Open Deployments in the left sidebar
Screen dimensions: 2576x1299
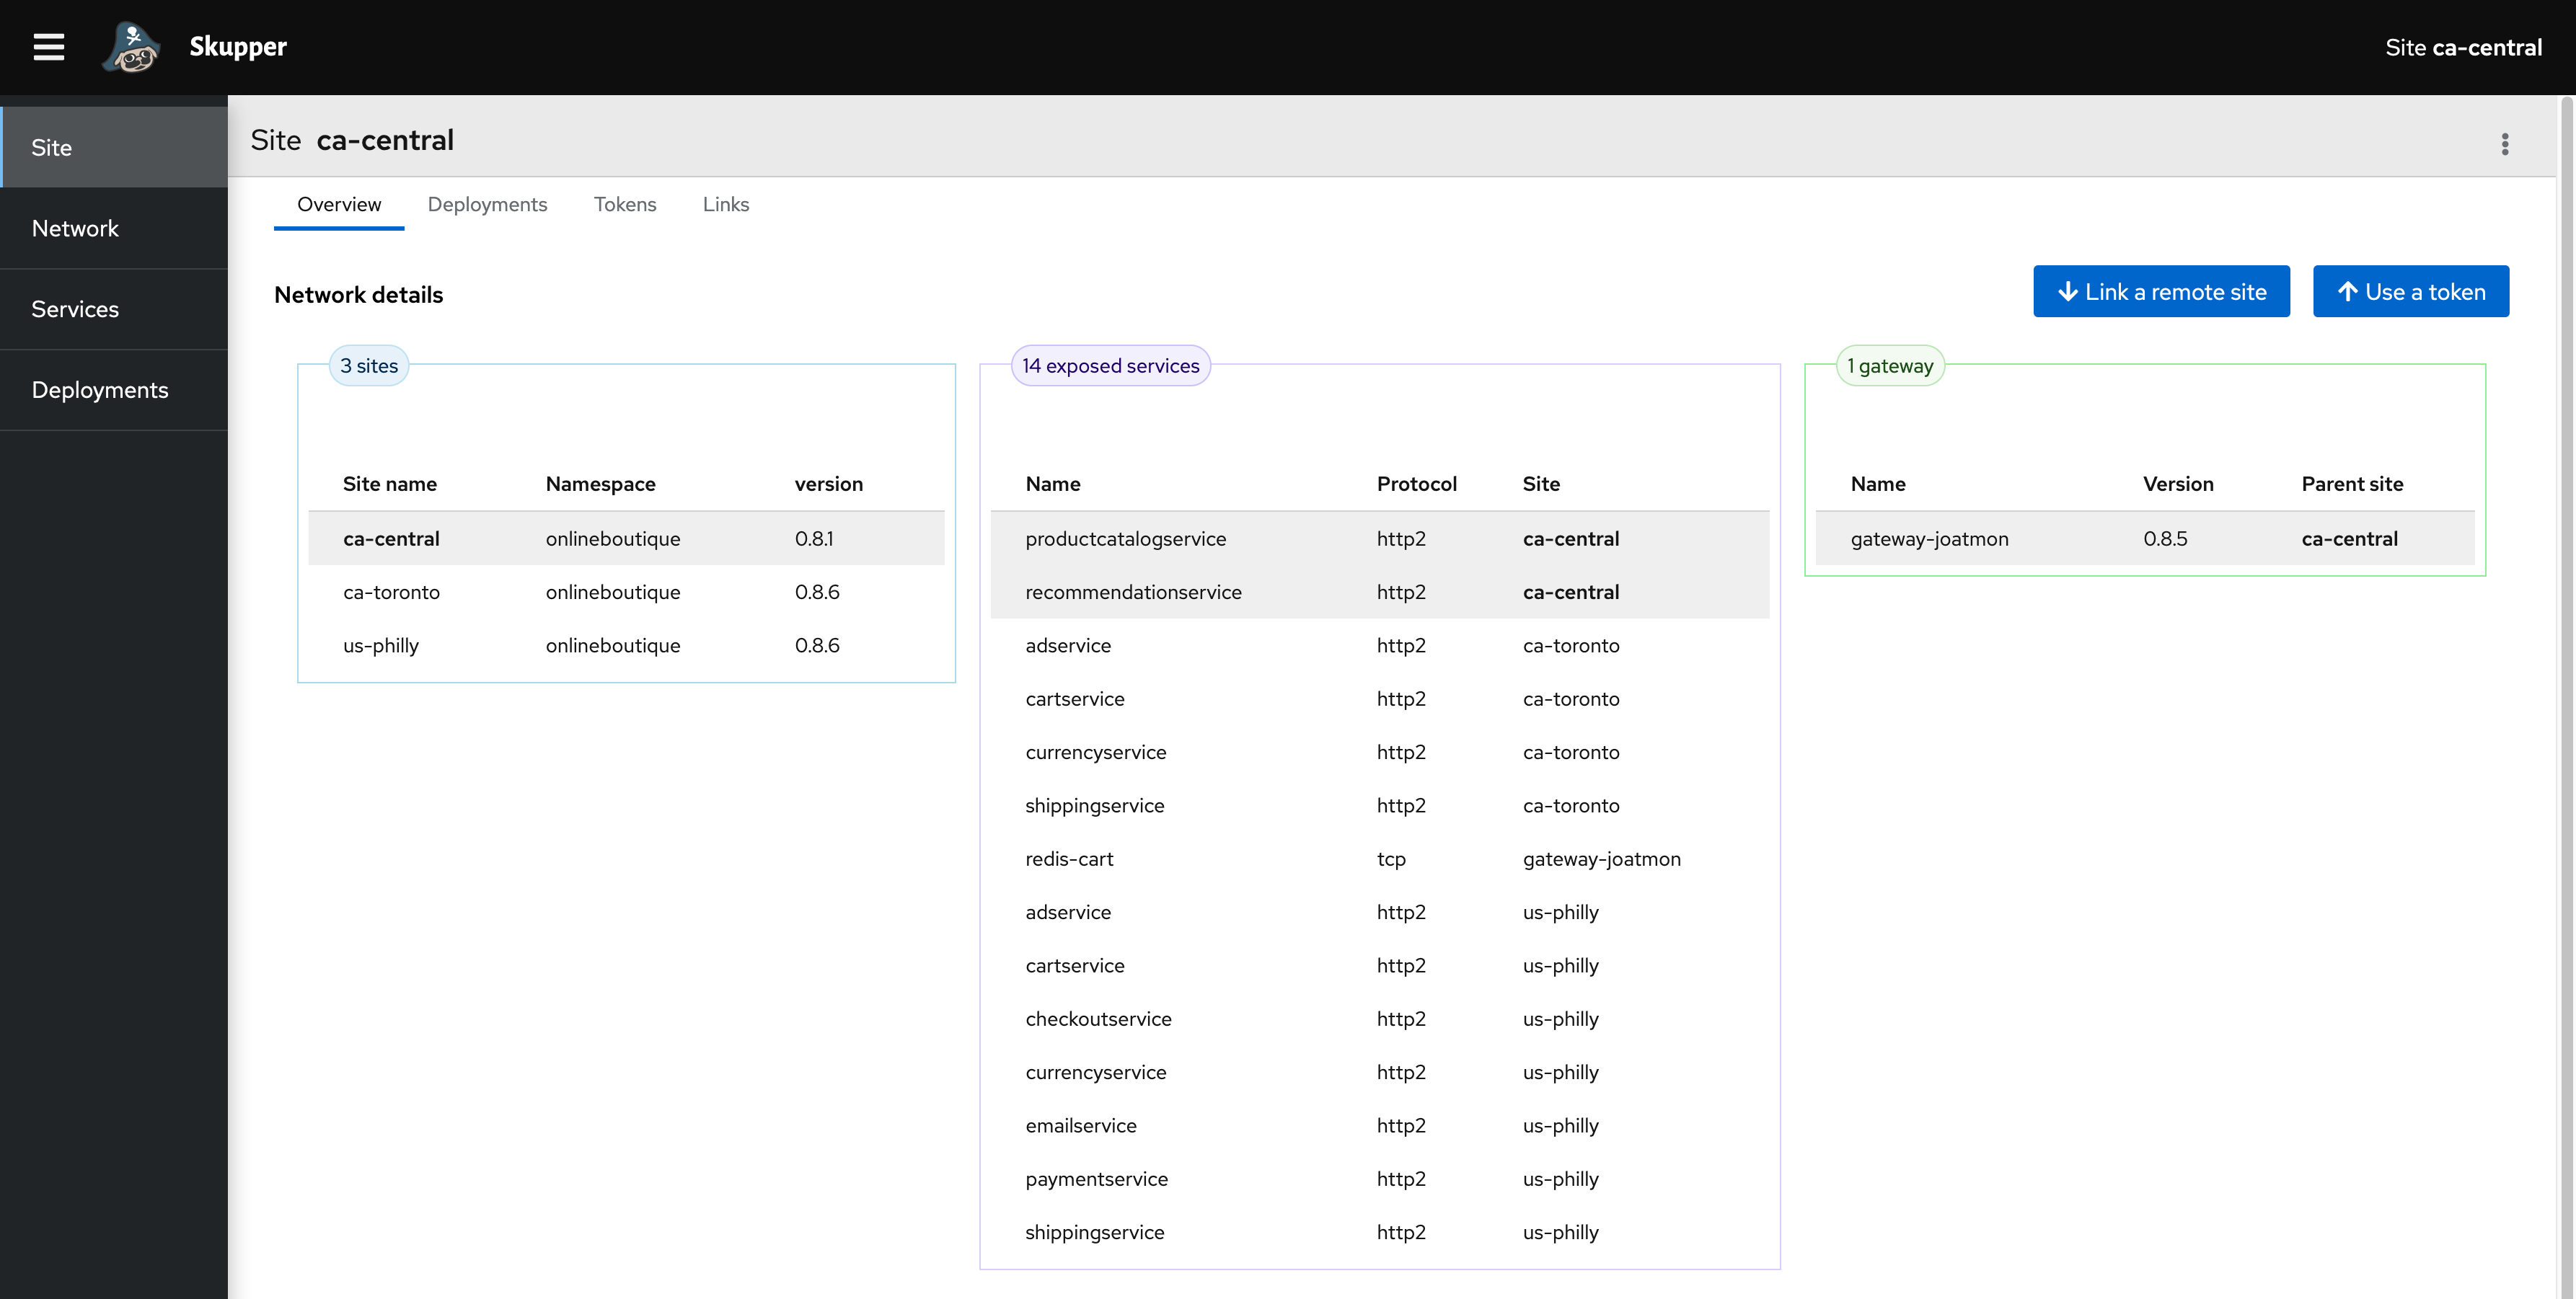click(x=100, y=391)
